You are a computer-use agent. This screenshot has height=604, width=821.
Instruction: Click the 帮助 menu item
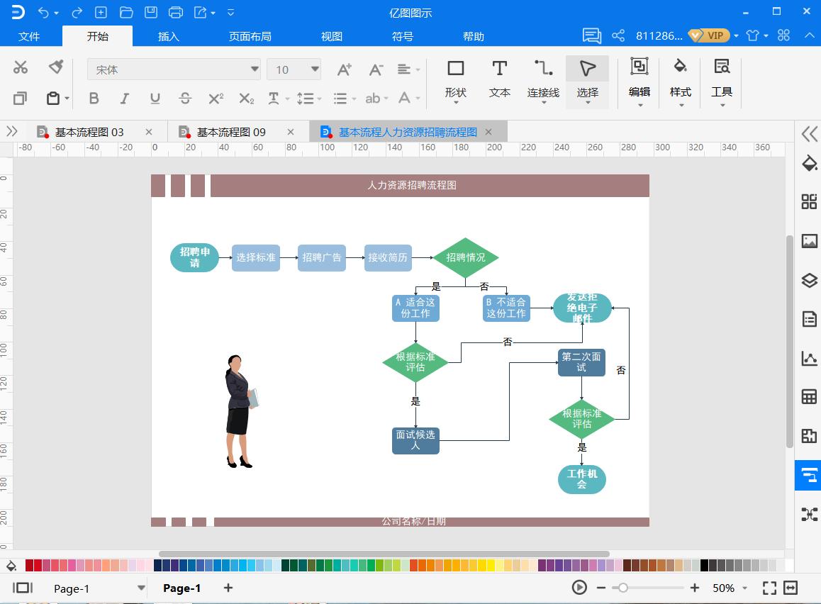tap(473, 36)
